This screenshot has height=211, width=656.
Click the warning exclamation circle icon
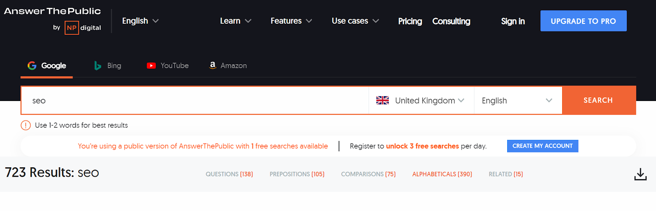(26, 125)
